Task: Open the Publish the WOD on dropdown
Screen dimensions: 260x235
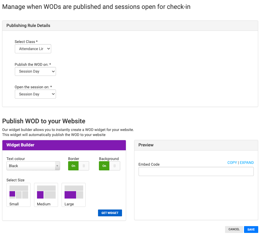Action: click(x=35, y=71)
